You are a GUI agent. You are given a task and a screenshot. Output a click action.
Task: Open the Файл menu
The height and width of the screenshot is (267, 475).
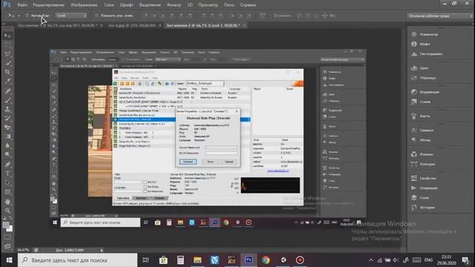pos(22,5)
